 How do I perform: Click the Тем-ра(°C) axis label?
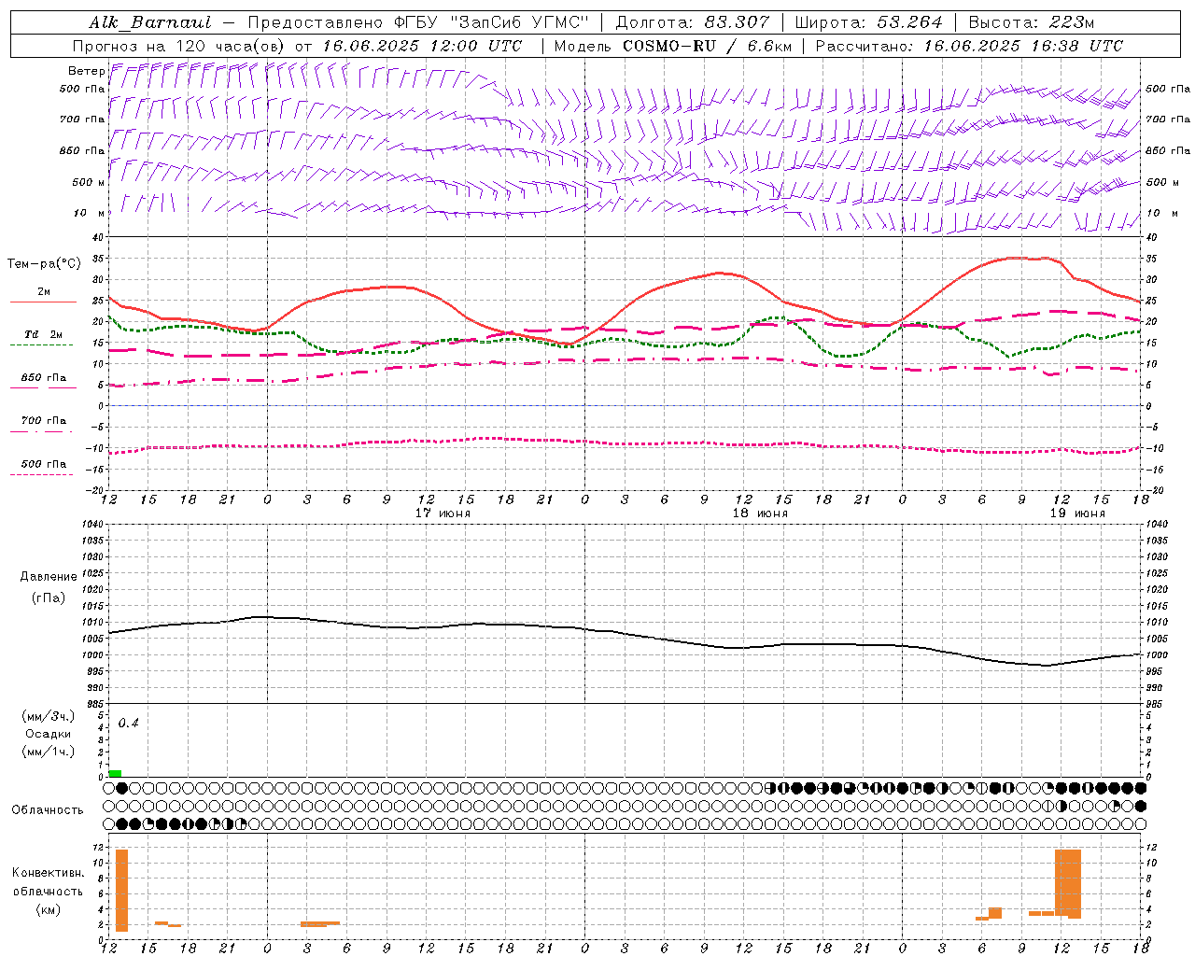click(x=44, y=264)
